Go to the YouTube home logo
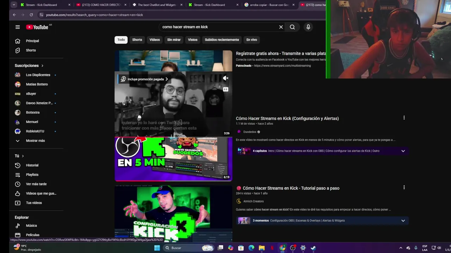The width and height of the screenshot is (451, 253). click(37, 27)
